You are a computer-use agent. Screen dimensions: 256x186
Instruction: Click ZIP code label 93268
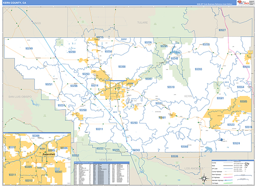click(x=83, y=110)
